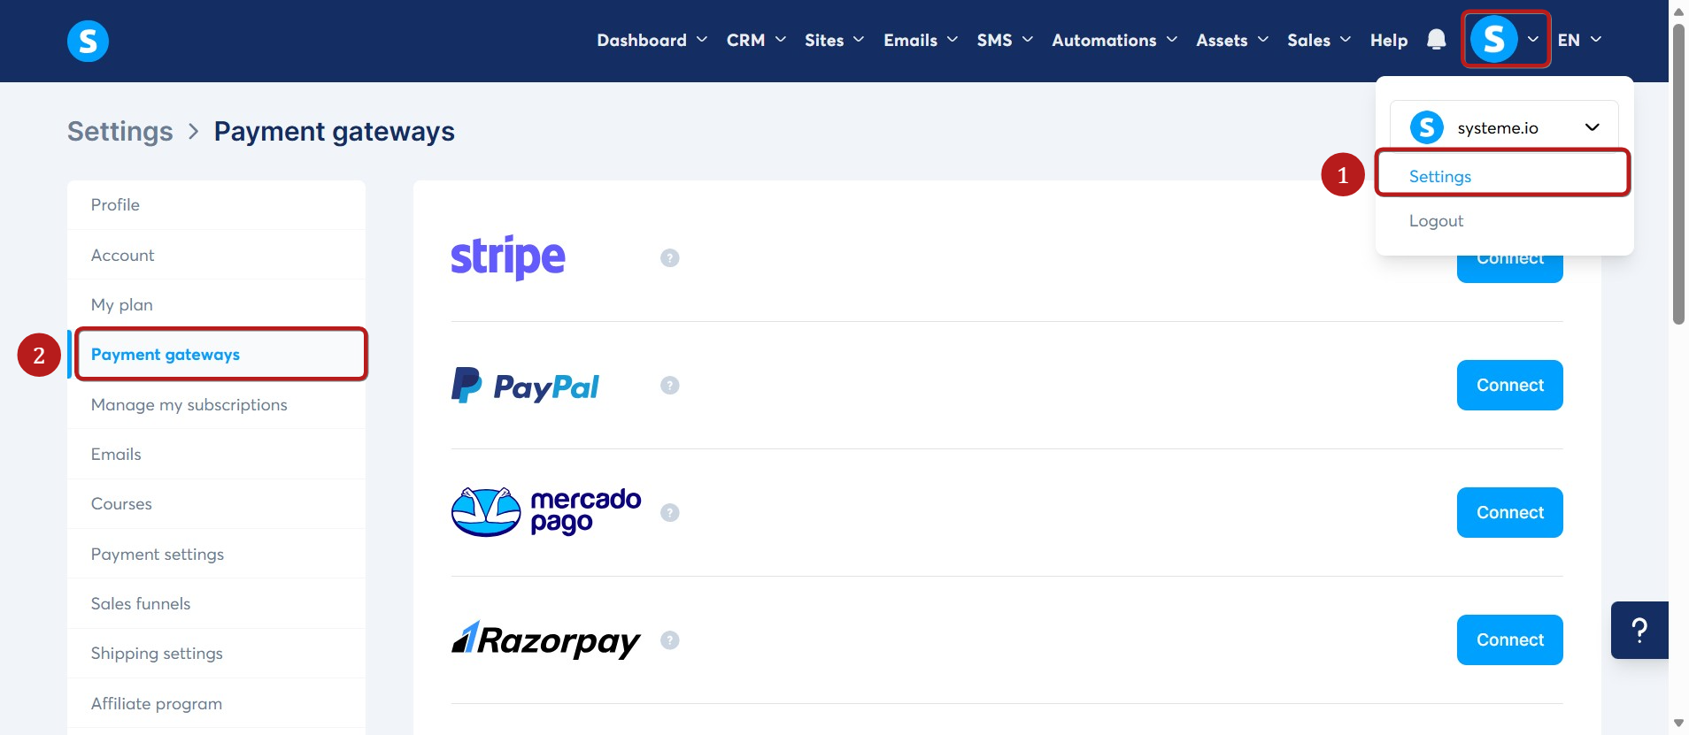The width and height of the screenshot is (1689, 735).
Task: Click the help icon next to Razorpay
Action: [670, 639]
